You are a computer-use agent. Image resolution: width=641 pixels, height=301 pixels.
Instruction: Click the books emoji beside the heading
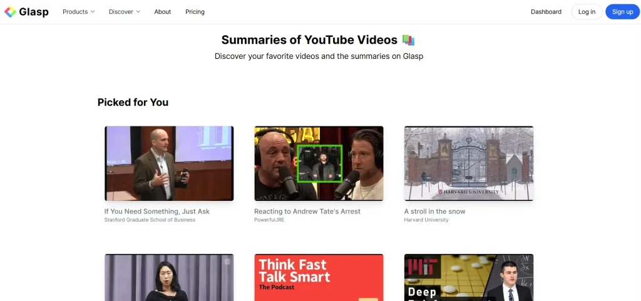(408, 40)
